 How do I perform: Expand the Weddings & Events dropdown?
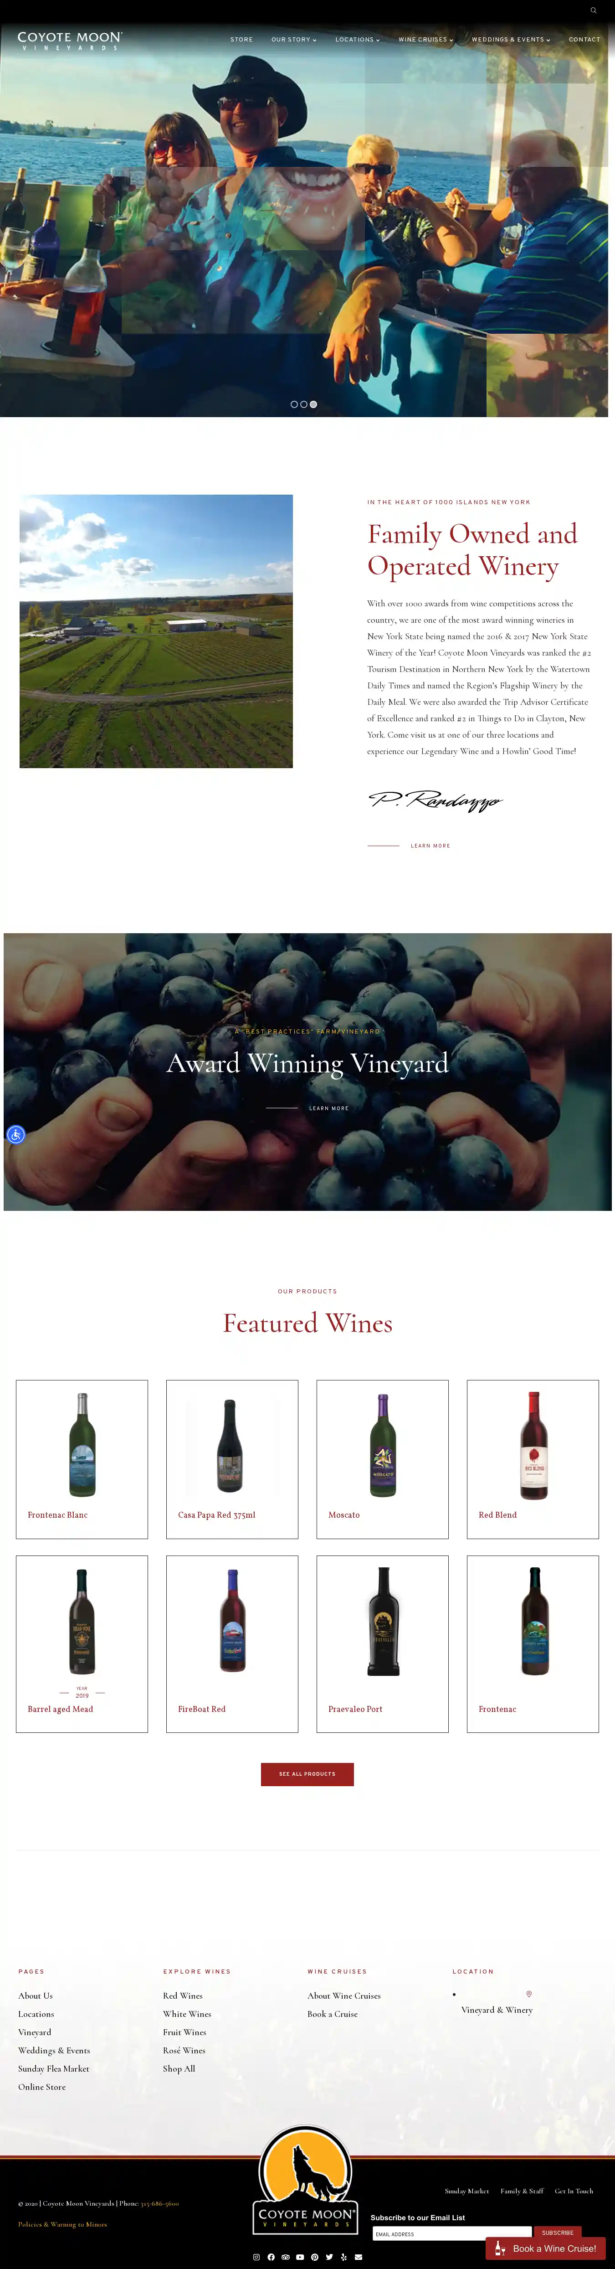tap(511, 40)
